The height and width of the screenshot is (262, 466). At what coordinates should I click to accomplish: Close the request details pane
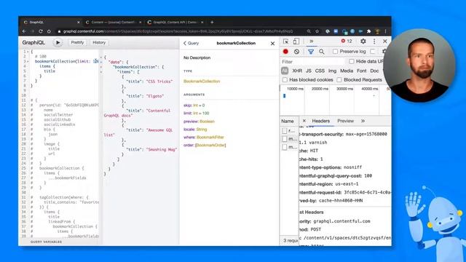tap(304, 121)
